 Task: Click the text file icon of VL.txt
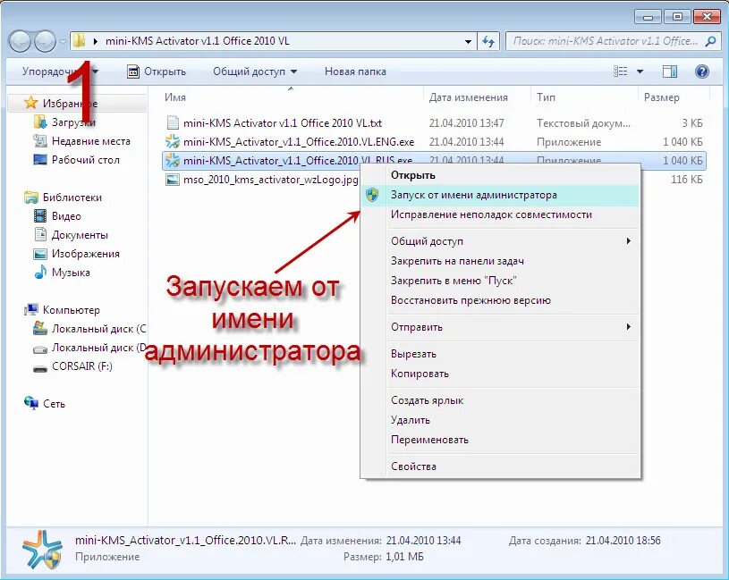point(173,122)
